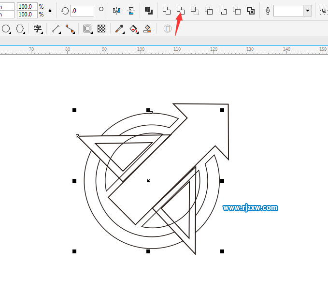Click the www.rjzxw.com watermark link
The height and width of the screenshot is (293, 328).
(250, 208)
